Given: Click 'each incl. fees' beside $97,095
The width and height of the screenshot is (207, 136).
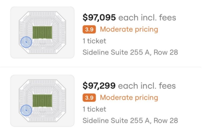Looking at the screenshot, I should pyautogui.click(x=147, y=18).
